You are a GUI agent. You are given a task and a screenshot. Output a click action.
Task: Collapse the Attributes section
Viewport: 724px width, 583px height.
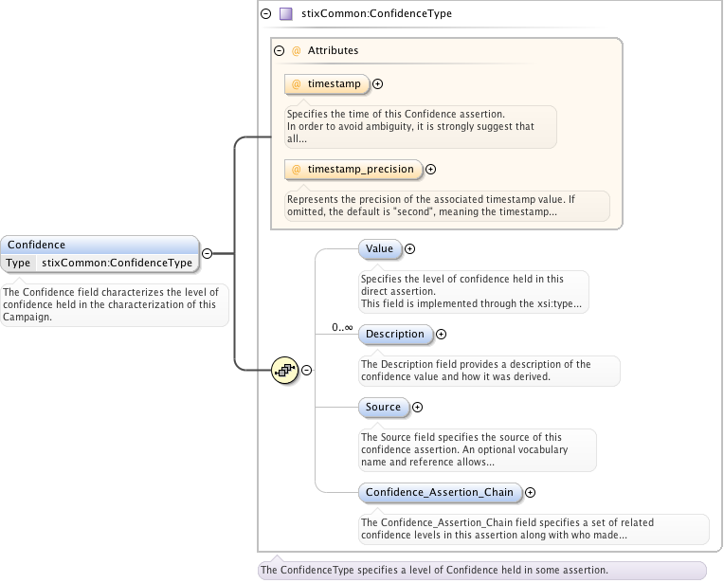pos(279,51)
